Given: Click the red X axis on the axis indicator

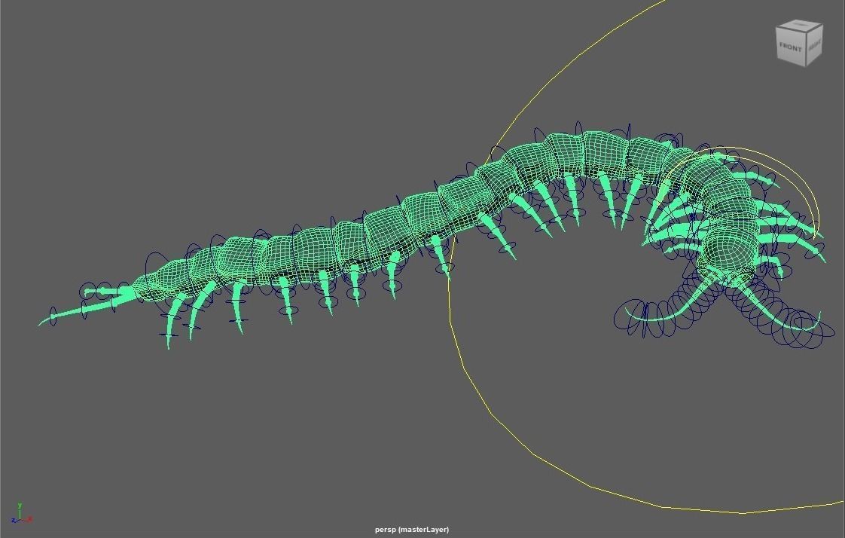Looking at the screenshot, I should pos(29,518).
